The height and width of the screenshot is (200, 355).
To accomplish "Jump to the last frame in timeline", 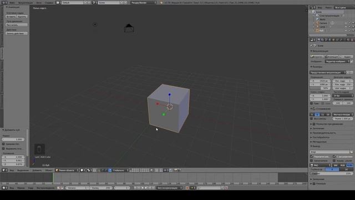I will [x=154, y=188].
